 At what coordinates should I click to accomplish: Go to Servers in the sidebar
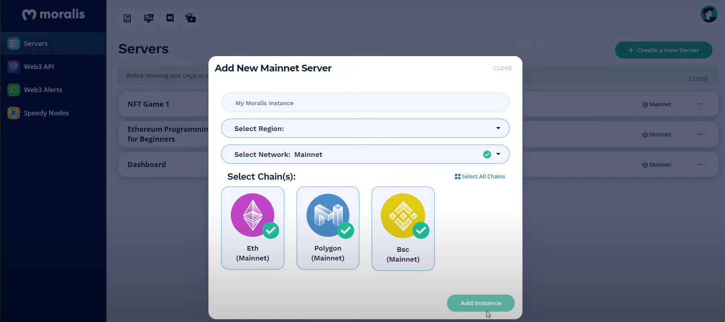click(x=53, y=44)
